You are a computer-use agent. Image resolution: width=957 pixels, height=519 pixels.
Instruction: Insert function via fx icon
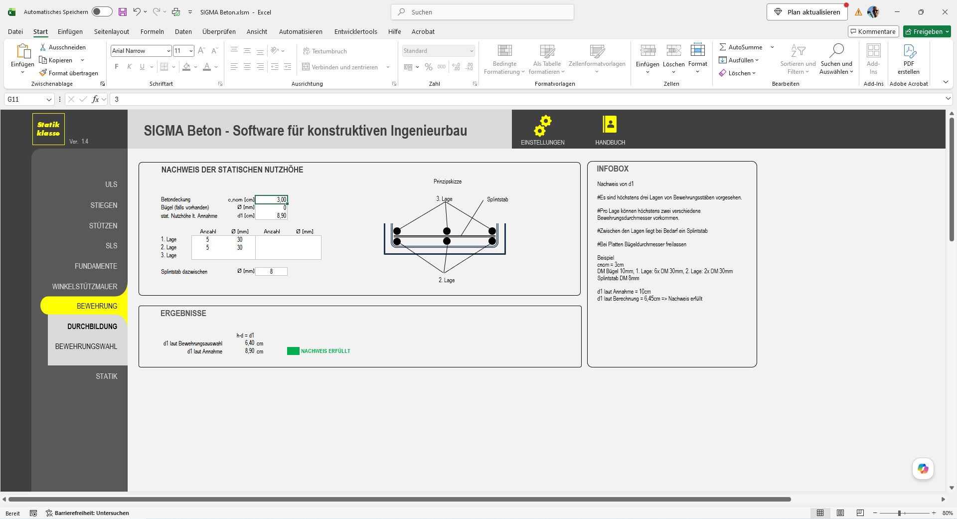pos(95,99)
